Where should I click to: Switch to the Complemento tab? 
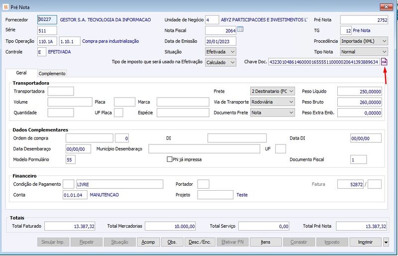[52, 74]
